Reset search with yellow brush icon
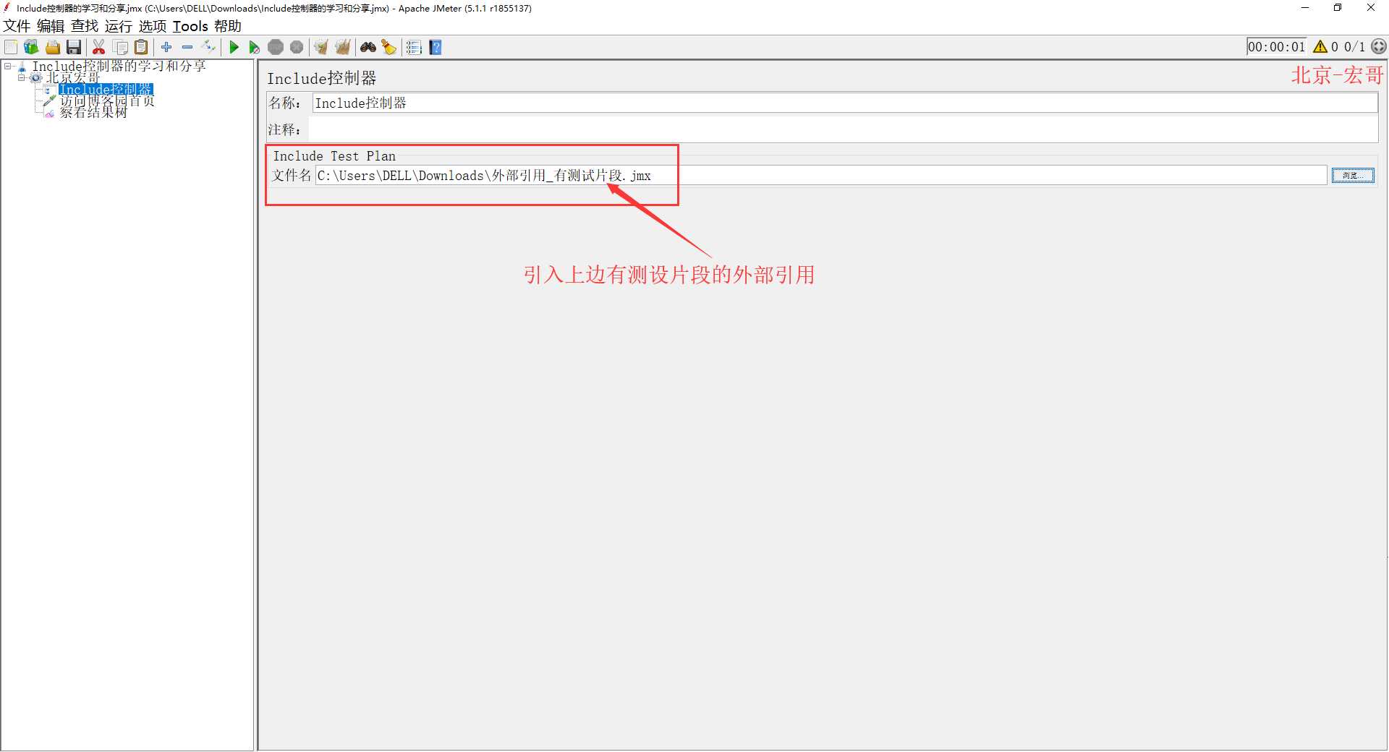The height and width of the screenshot is (752, 1389). coord(389,48)
